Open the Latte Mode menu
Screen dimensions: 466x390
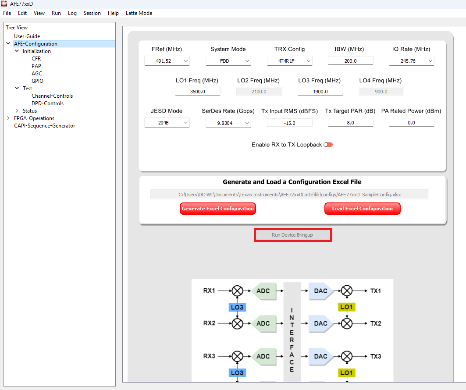139,13
